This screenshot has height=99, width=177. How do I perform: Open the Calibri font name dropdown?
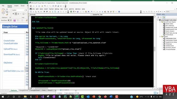pyautogui.click(x=24, y=10)
